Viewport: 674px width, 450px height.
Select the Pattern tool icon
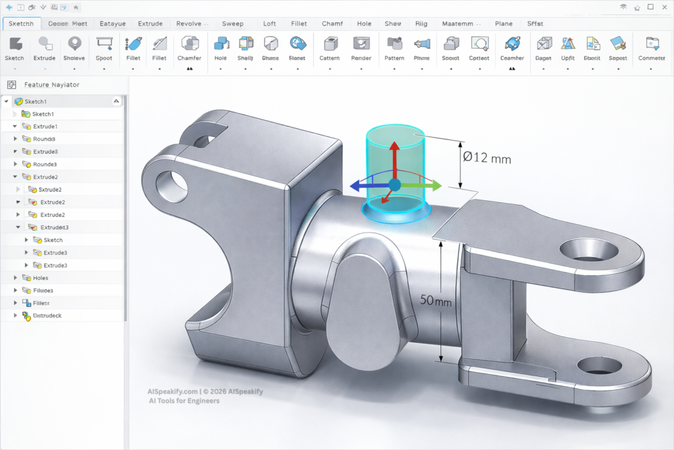click(394, 44)
